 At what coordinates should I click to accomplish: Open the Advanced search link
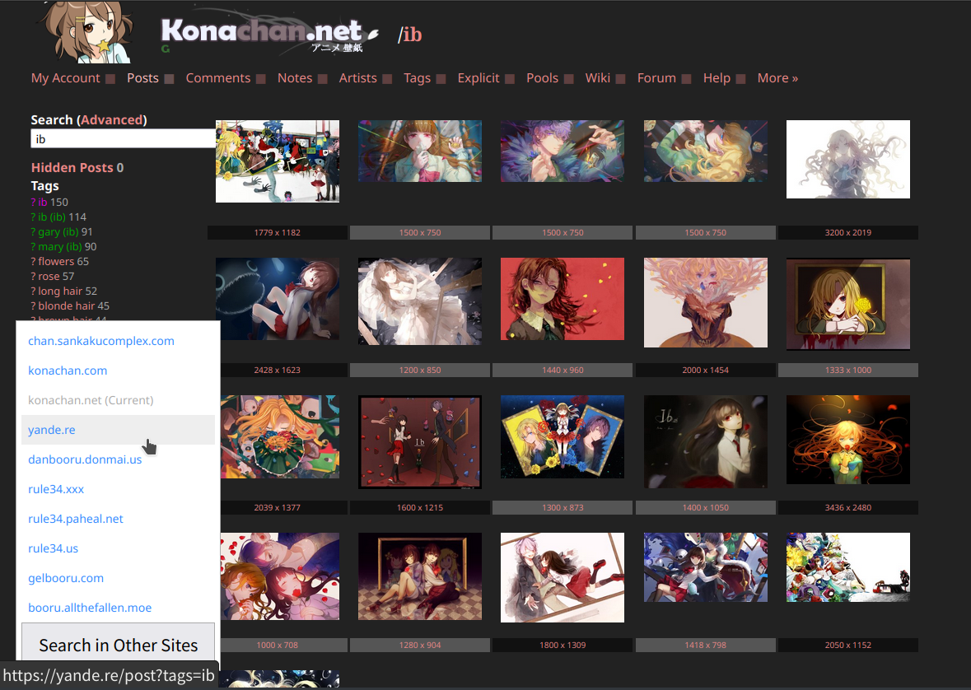[x=111, y=119]
